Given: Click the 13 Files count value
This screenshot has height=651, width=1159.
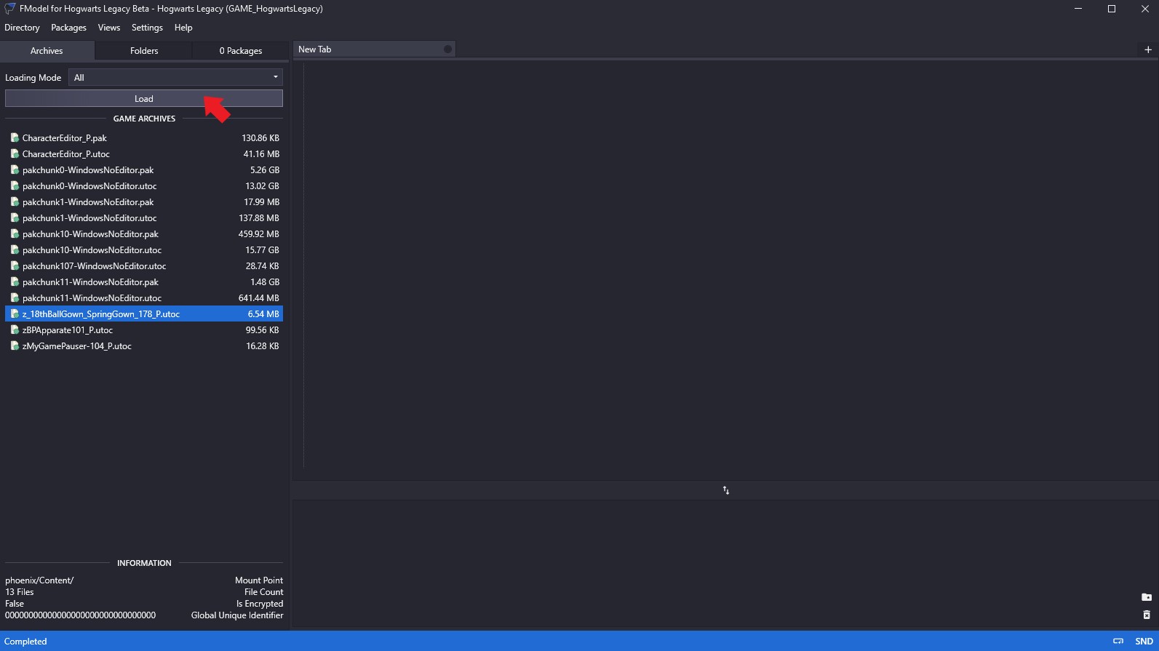Looking at the screenshot, I should pyautogui.click(x=20, y=592).
